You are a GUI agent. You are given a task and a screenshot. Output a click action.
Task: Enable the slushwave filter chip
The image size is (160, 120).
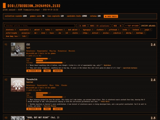101,30
